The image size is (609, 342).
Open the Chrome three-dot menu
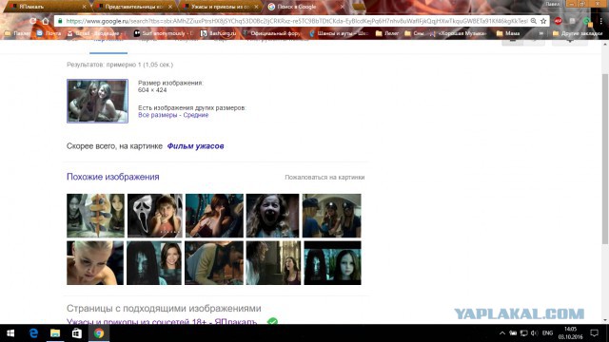pos(600,21)
